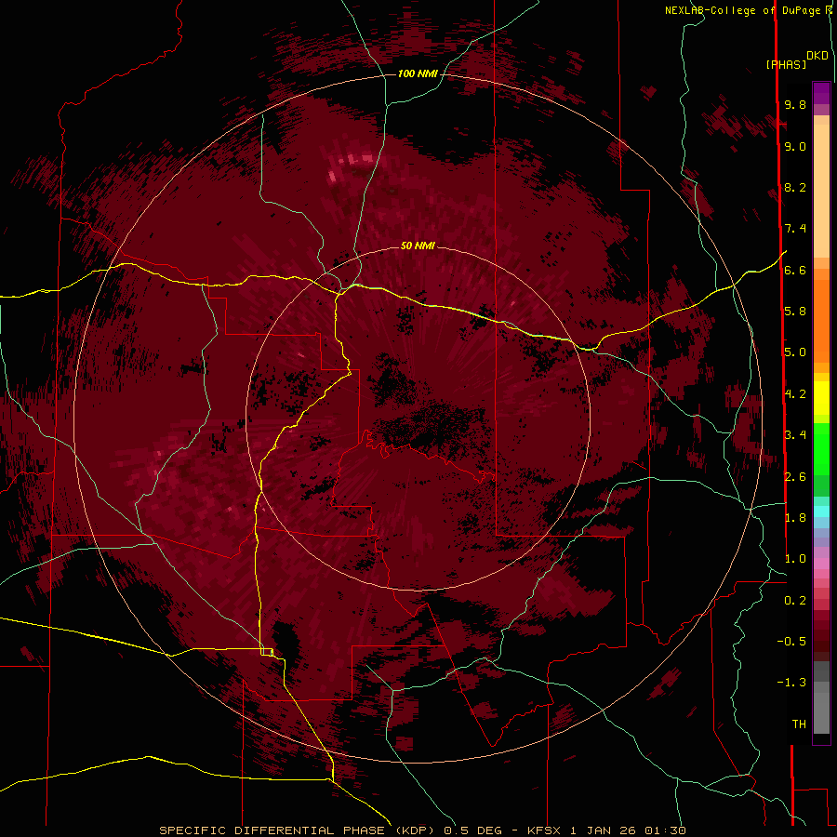Click the 9.0 value on the scale

coord(795,146)
